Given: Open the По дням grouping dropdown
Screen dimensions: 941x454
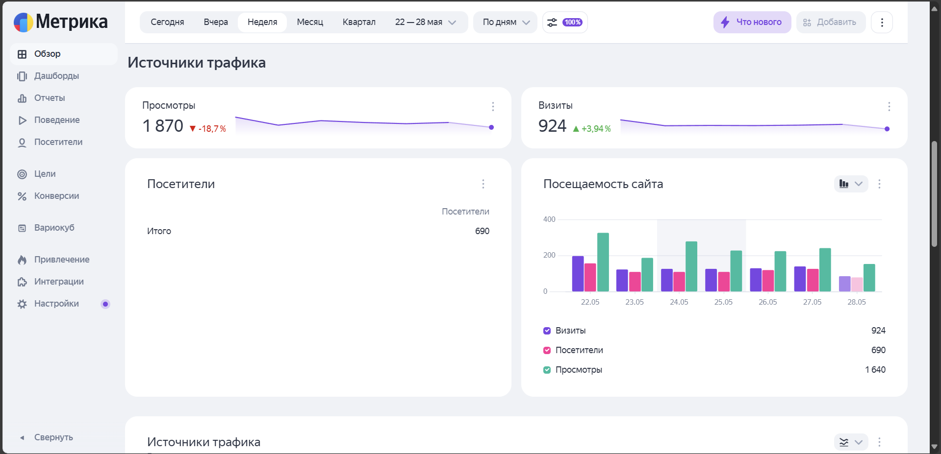Looking at the screenshot, I should coord(505,22).
